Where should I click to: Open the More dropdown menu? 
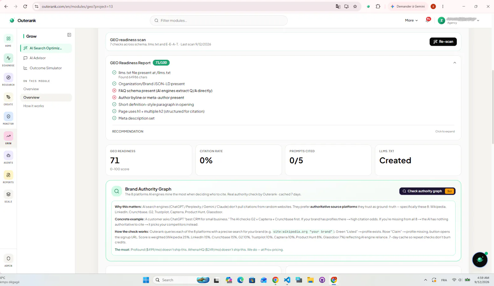point(411,20)
